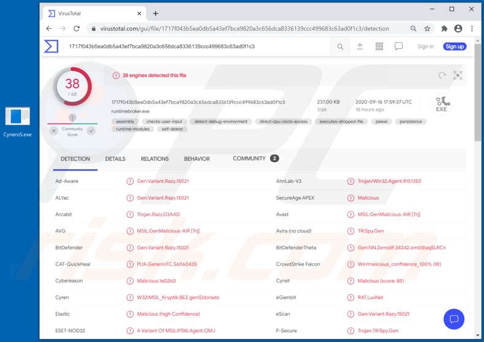Switch to the DETAILS tab

point(115,159)
